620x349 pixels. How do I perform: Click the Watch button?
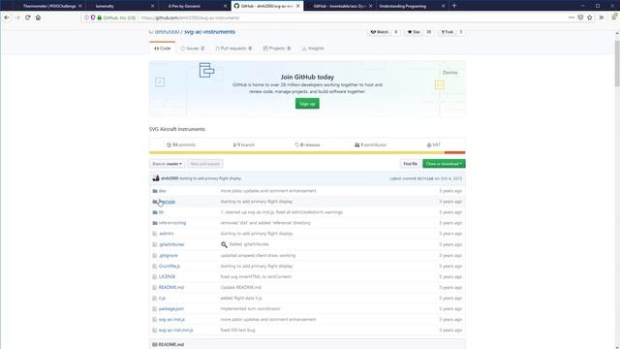click(x=380, y=32)
